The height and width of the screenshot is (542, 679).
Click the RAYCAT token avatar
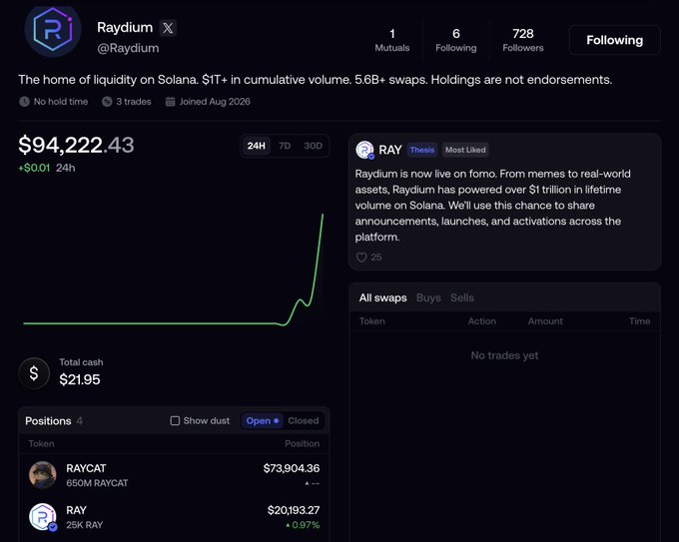click(42, 475)
